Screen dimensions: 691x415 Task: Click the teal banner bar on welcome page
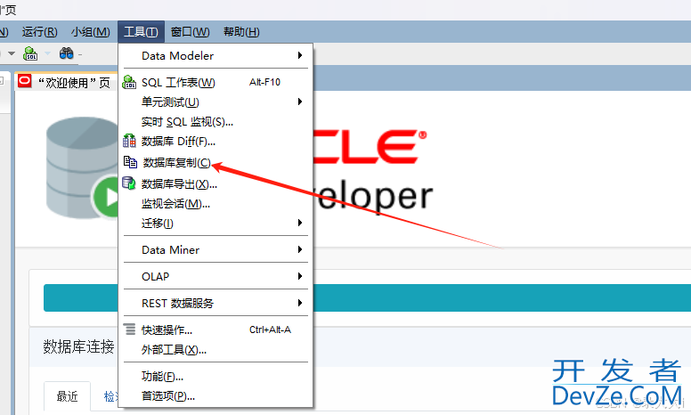point(367,297)
